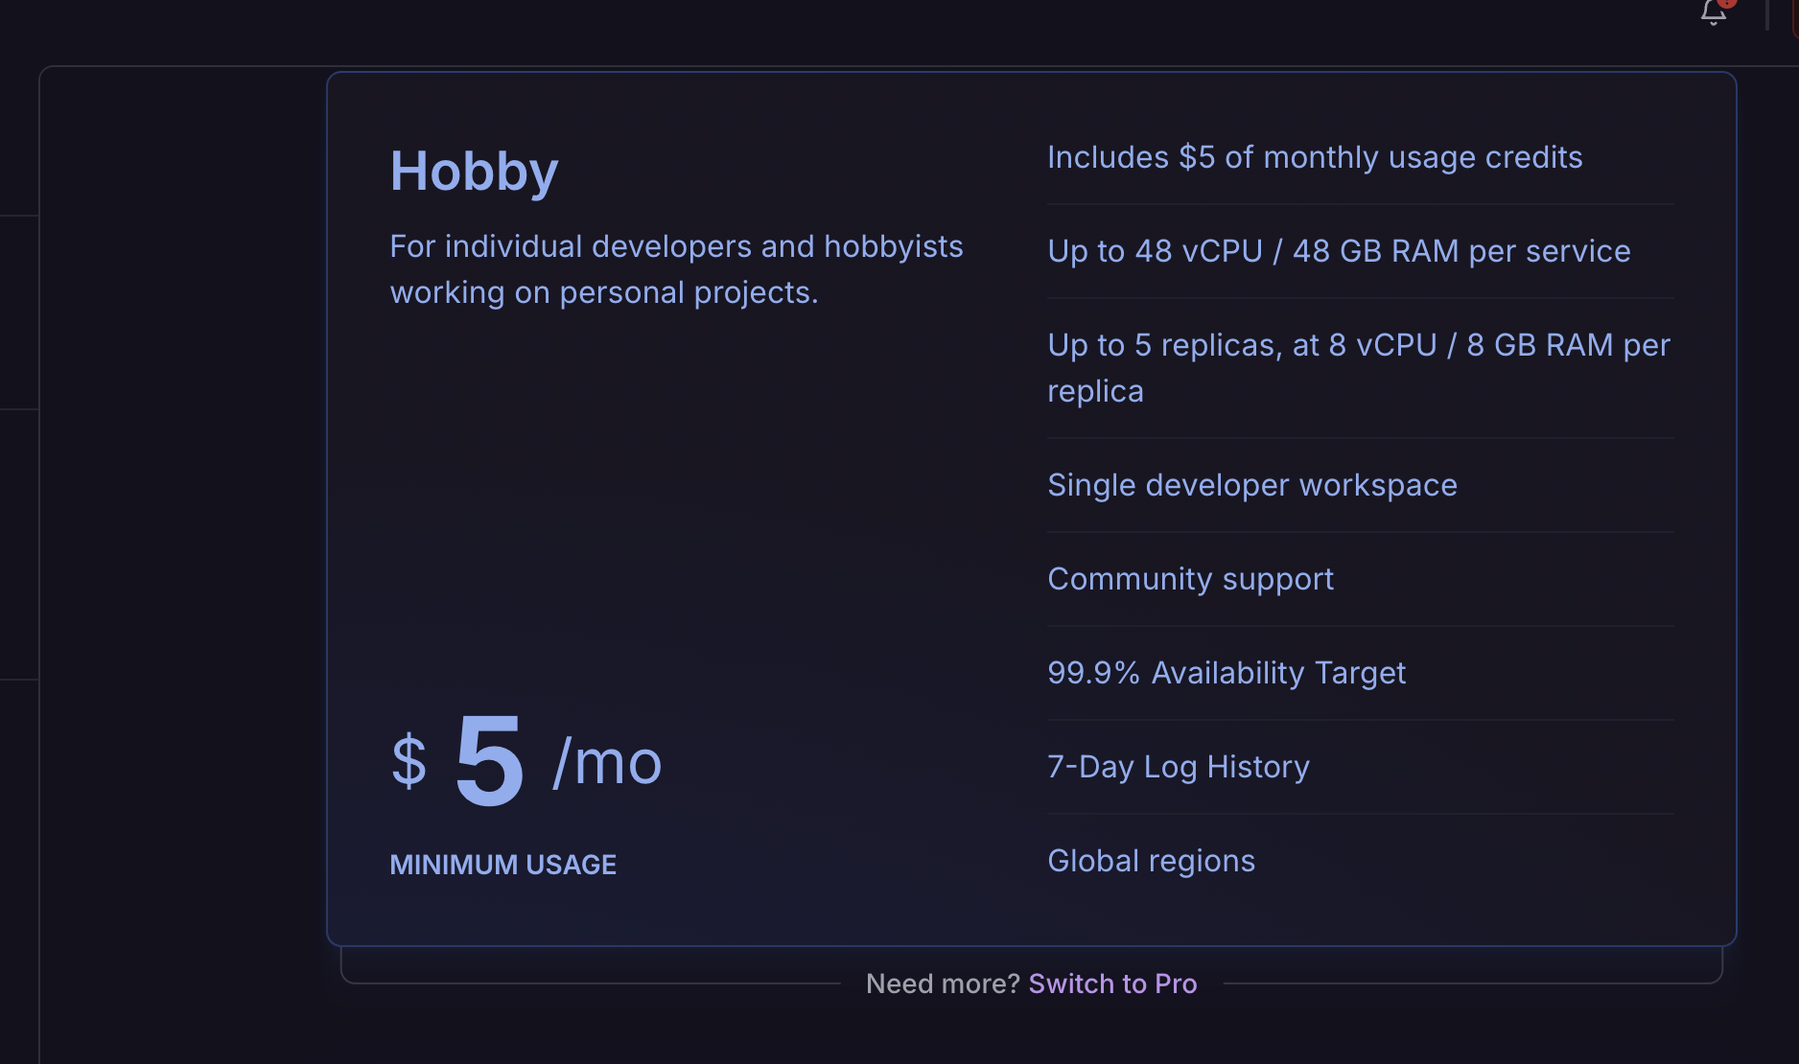
Task: Click the word replica on wrapped line
Action: point(1095,391)
